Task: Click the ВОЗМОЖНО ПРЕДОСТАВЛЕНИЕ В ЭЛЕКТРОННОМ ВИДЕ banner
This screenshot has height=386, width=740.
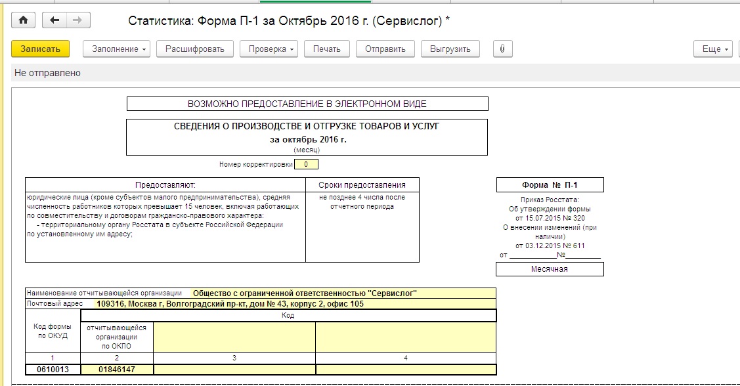Action: (307, 104)
